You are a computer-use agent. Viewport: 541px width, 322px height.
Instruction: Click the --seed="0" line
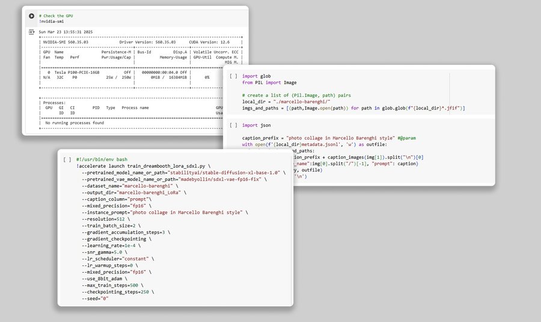95,299
